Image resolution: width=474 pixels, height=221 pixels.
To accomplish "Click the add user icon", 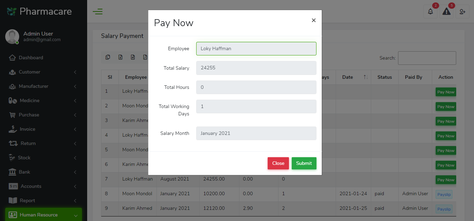I will pyautogui.click(x=462, y=12).
